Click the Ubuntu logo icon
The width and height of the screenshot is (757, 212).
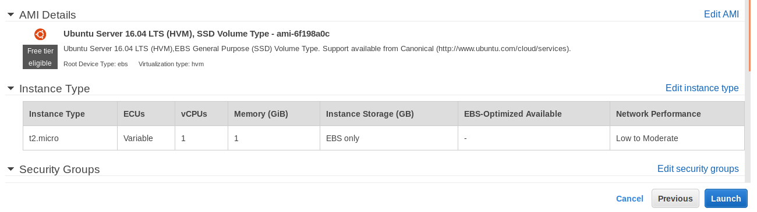40,34
